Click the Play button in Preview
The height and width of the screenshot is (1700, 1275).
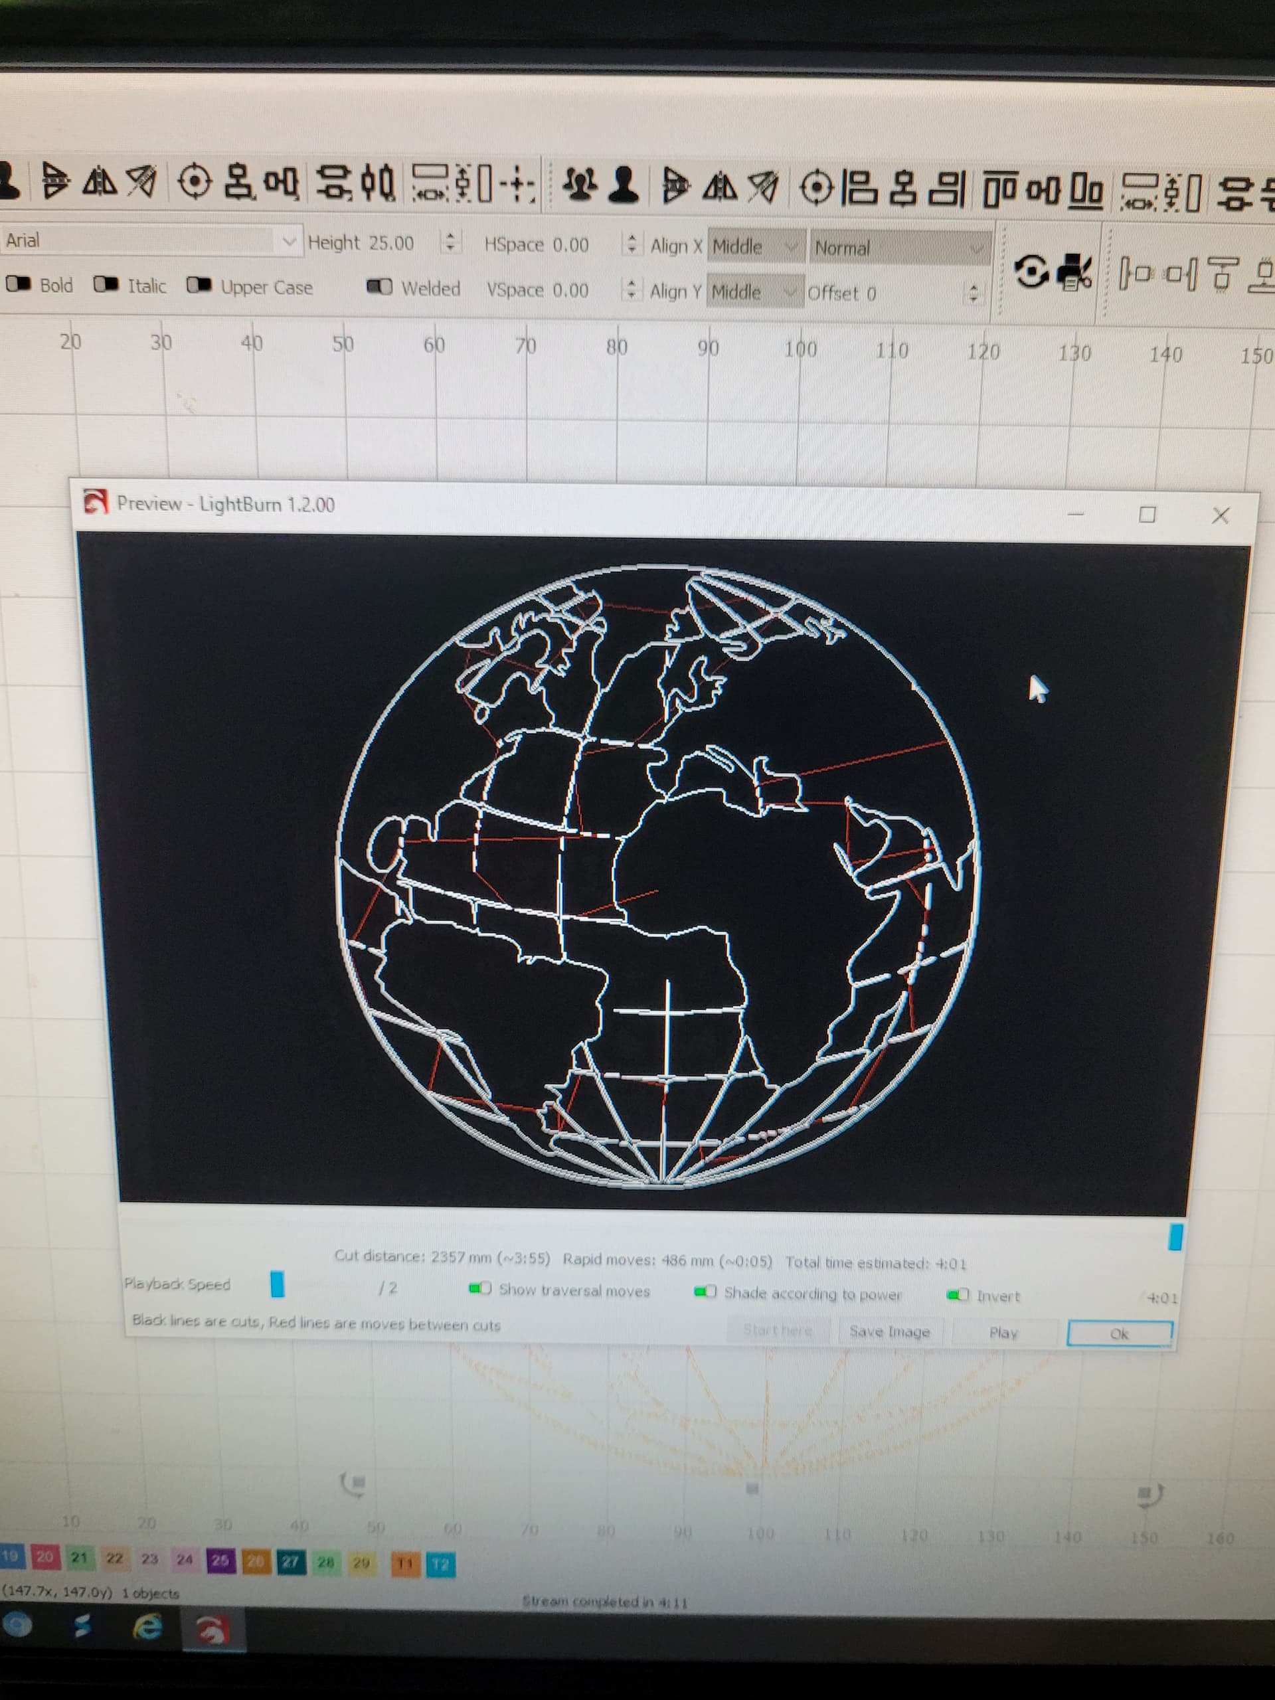click(x=1003, y=1333)
